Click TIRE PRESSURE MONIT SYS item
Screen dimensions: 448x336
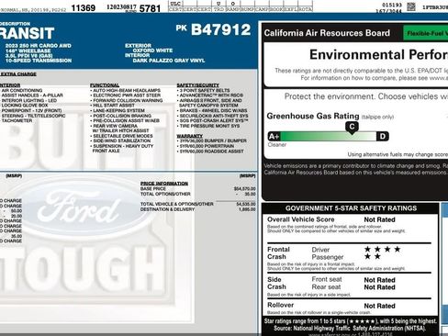tap(209, 126)
